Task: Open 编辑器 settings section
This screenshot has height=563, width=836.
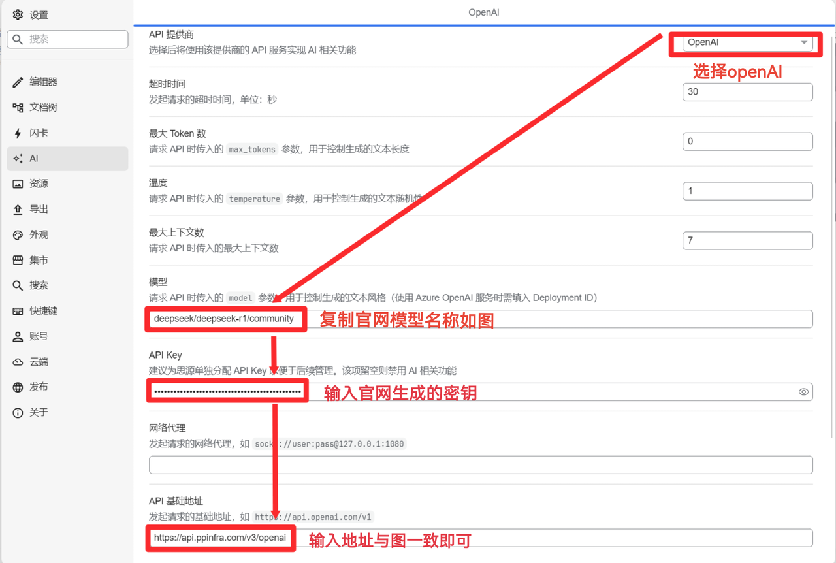Action: click(x=67, y=82)
